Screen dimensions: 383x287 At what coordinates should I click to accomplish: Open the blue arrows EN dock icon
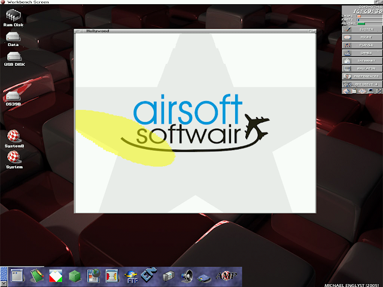[x=149, y=274]
